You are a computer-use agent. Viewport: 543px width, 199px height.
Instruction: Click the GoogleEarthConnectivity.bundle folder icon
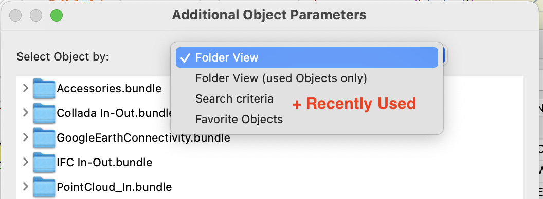[x=44, y=137]
